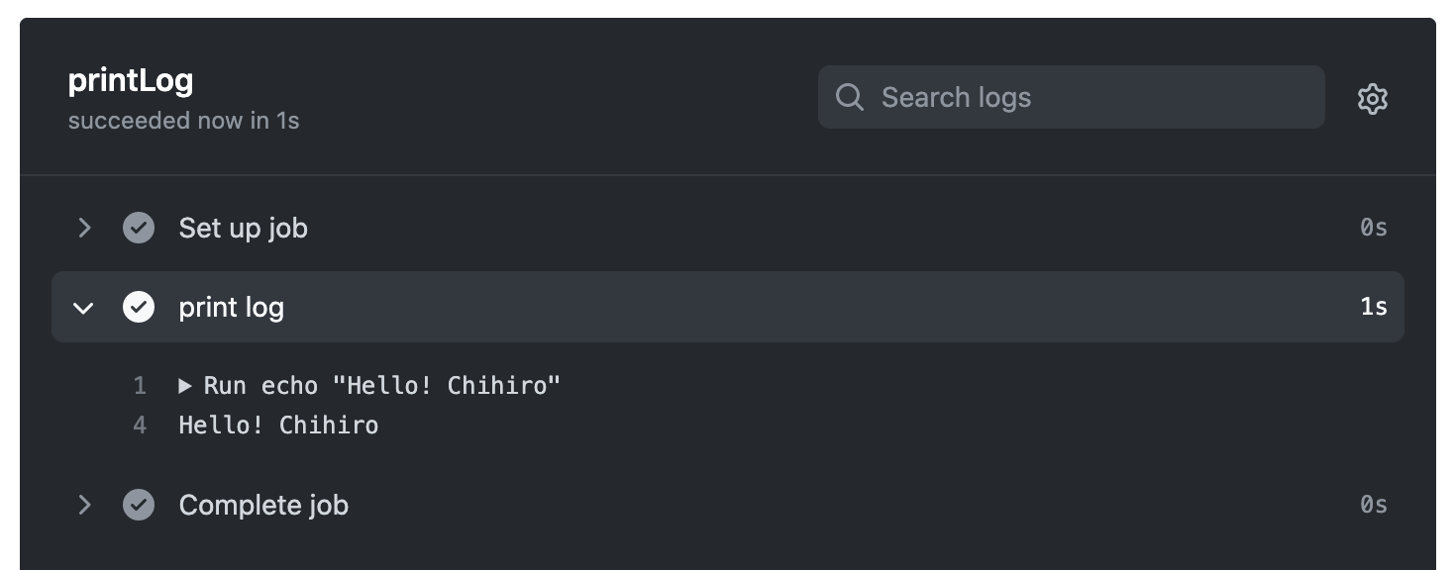
Task: Click the printLog job title
Action: [130, 80]
